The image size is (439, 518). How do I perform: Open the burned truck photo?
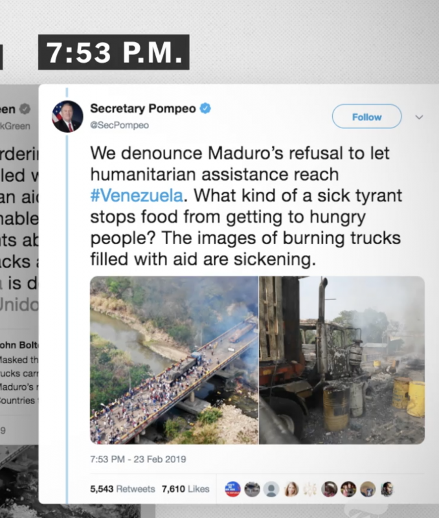pos(342,360)
